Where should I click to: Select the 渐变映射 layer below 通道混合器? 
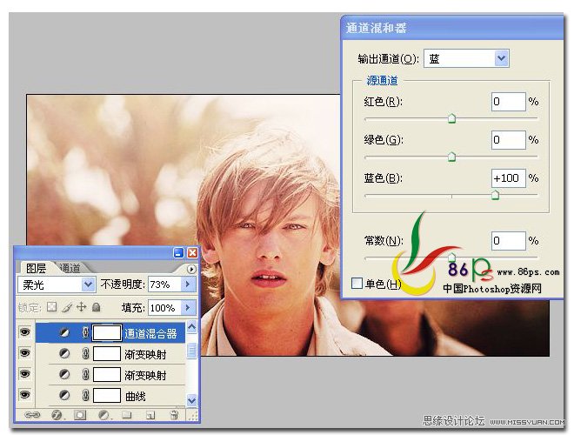pos(145,354)
